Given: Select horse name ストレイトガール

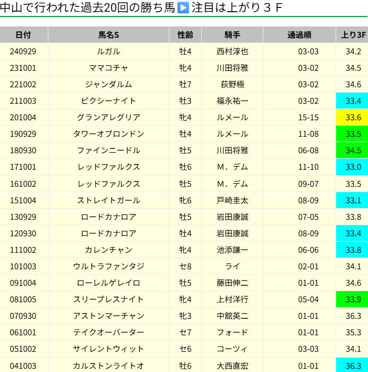Looking at the screenshot, I should click(108, 200).
